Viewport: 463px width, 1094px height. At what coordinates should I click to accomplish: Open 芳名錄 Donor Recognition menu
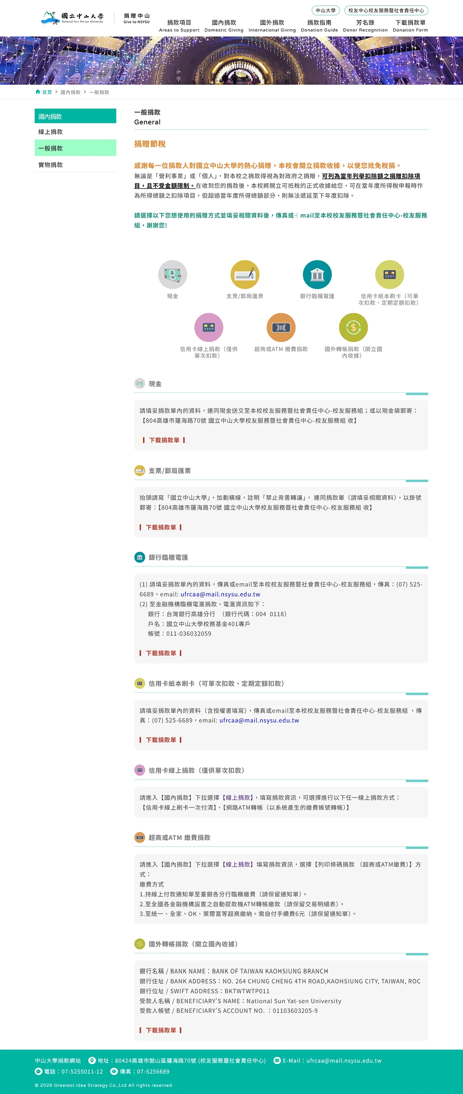click(365, 25)
